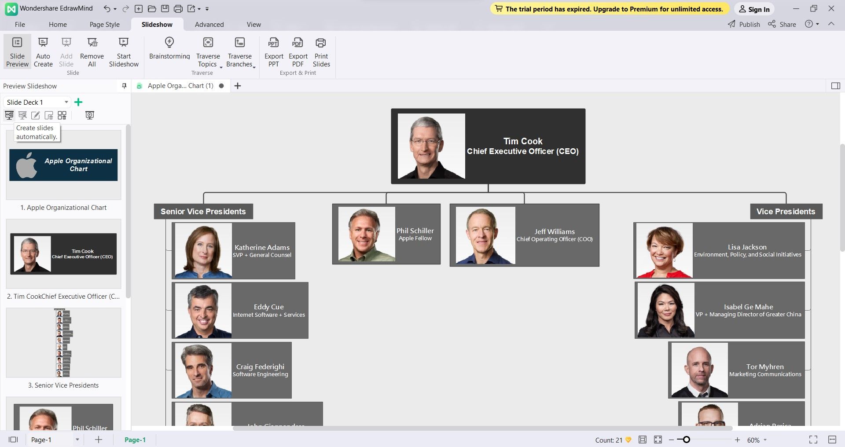Add a new document tab
This screenshot has width=845, height=447.
[238, 86]
